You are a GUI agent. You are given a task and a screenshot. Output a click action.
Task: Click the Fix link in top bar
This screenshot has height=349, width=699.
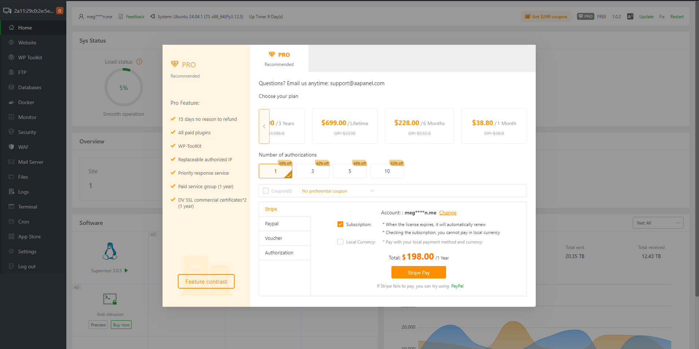pyautogui.click(x=662, y=17)
